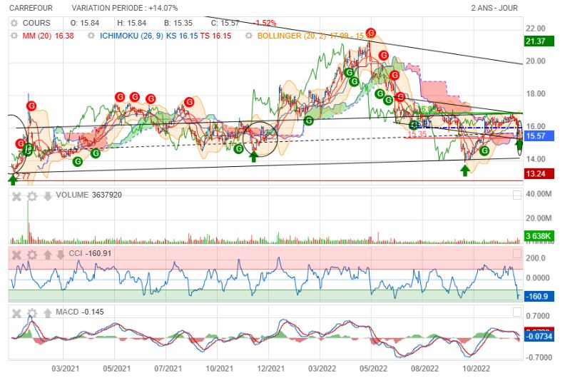Click the tallest volume spike bar
The image size is (565, 378).
coord(28,222)
